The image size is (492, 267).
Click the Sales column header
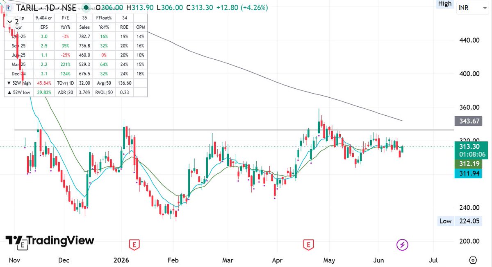tap(84, 27)
